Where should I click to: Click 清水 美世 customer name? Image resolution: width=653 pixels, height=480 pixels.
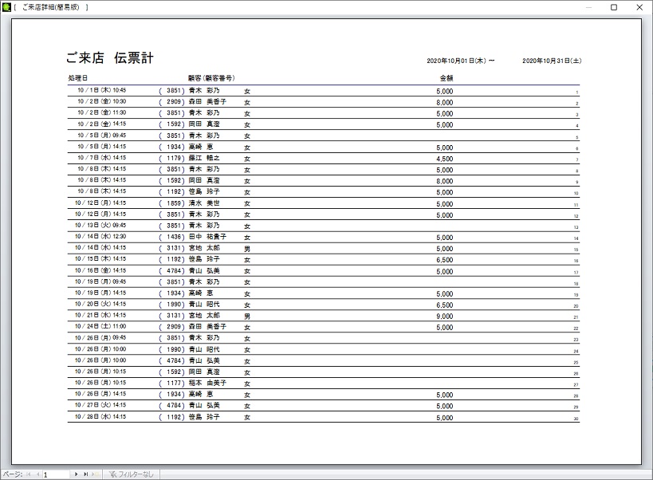coord(204,203)
